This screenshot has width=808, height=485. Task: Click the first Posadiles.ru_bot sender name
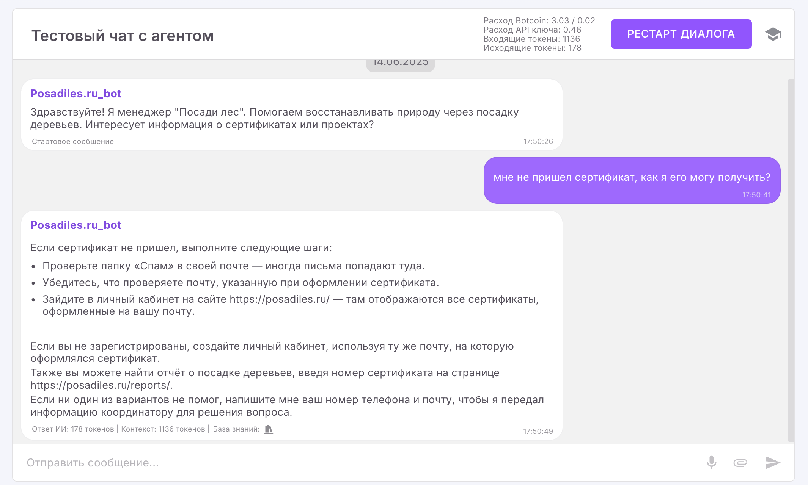coord(76,94)
